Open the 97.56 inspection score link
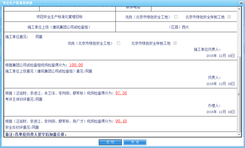The width and height of the screenshot is (245, 148). (121, 93)
